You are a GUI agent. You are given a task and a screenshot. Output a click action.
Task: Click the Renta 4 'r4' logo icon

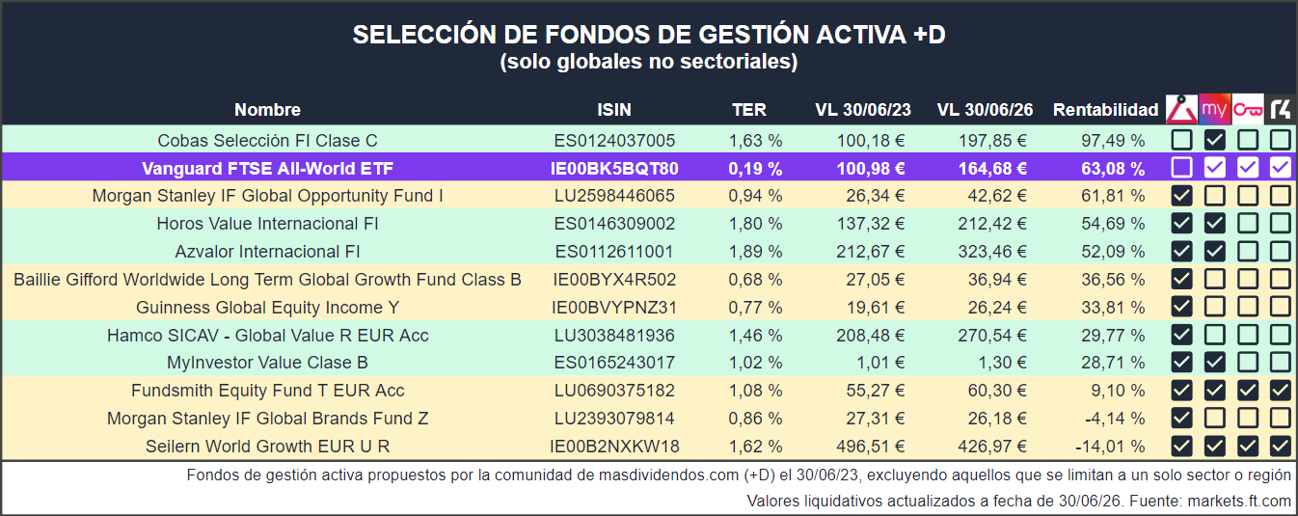(x=1280, y=108)
